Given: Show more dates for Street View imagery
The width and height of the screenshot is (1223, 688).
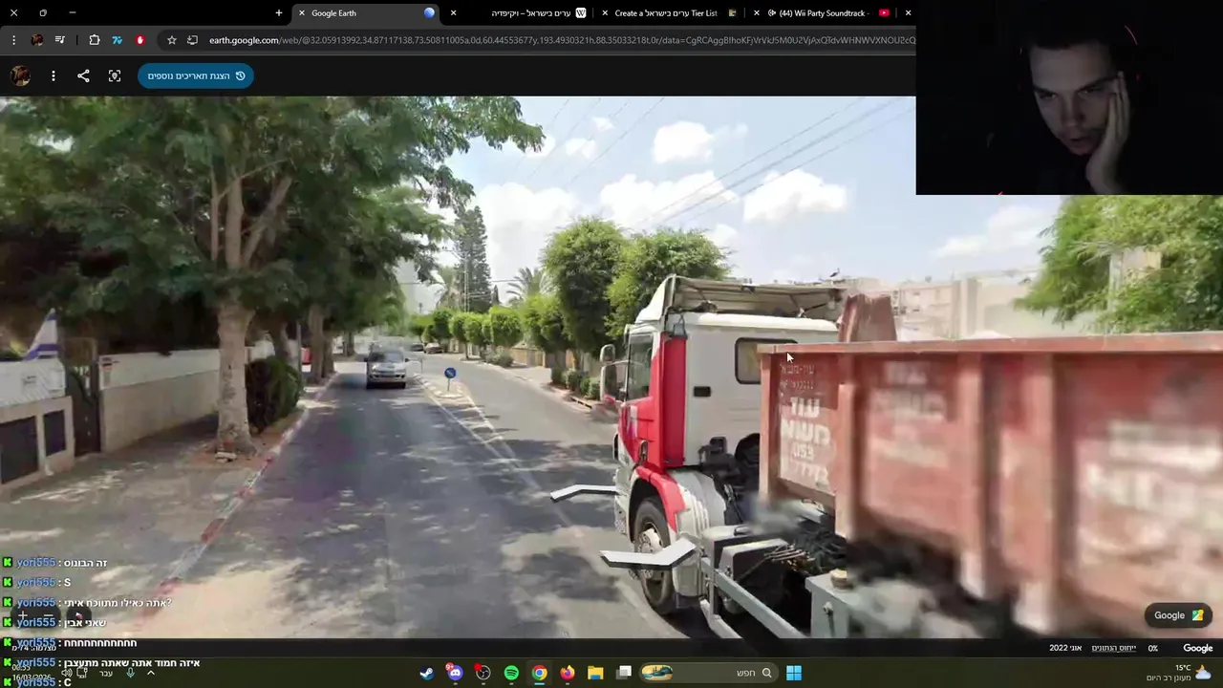Looking at the screenshot, I should pos(196,75).
